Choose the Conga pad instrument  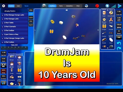12,71
